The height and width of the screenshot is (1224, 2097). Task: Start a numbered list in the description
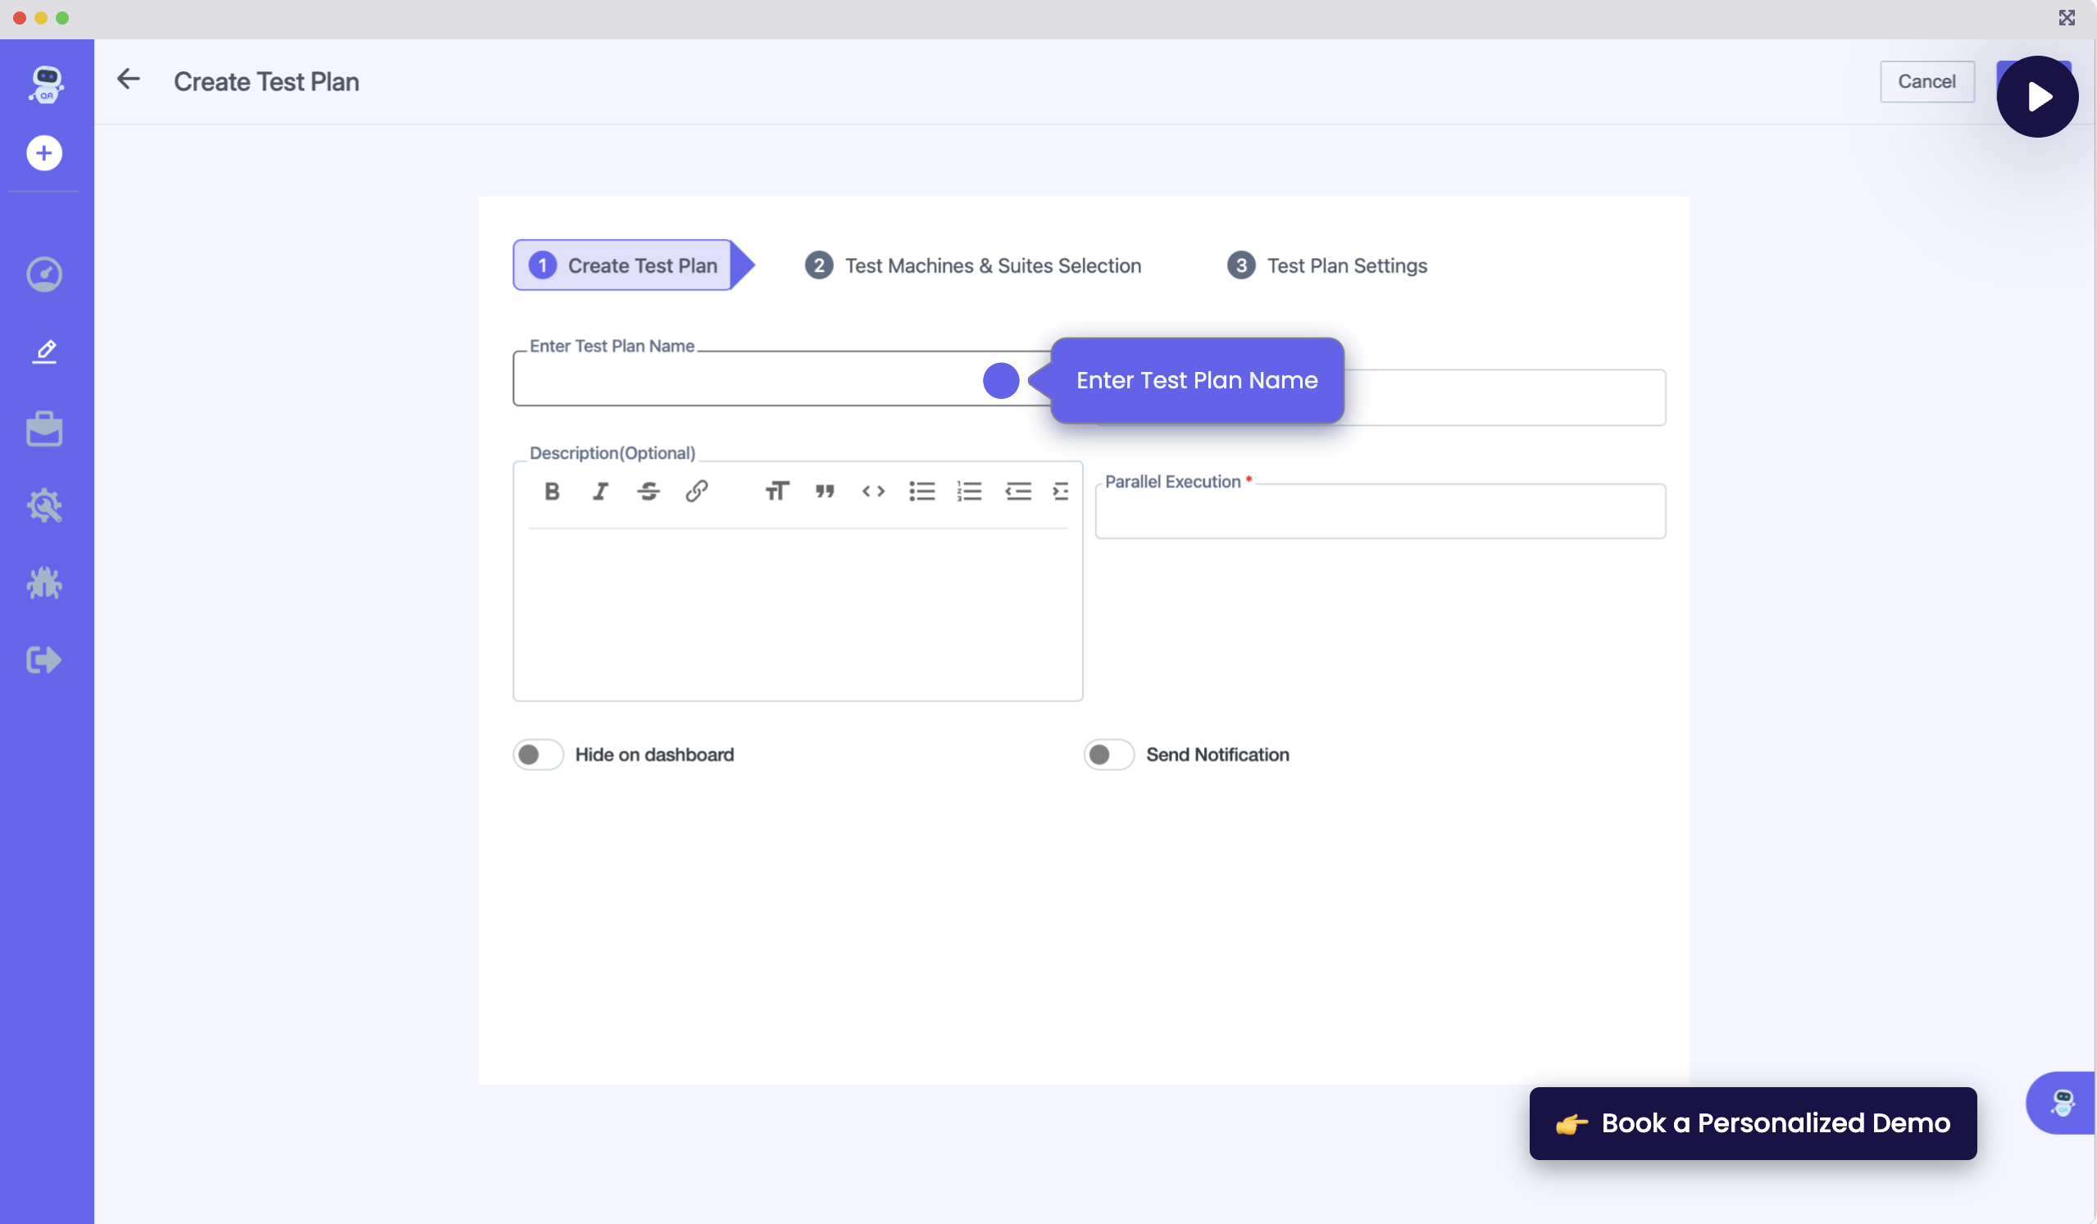(970, 492)
